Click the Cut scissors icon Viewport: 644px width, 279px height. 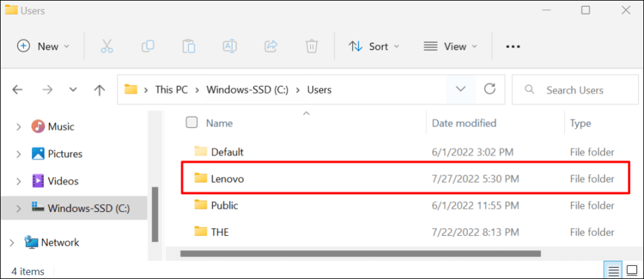point(106,46)
